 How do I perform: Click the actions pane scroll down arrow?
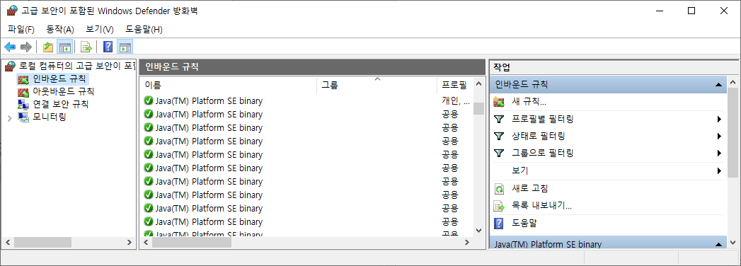pyautogui.click(x=733, y=243)
